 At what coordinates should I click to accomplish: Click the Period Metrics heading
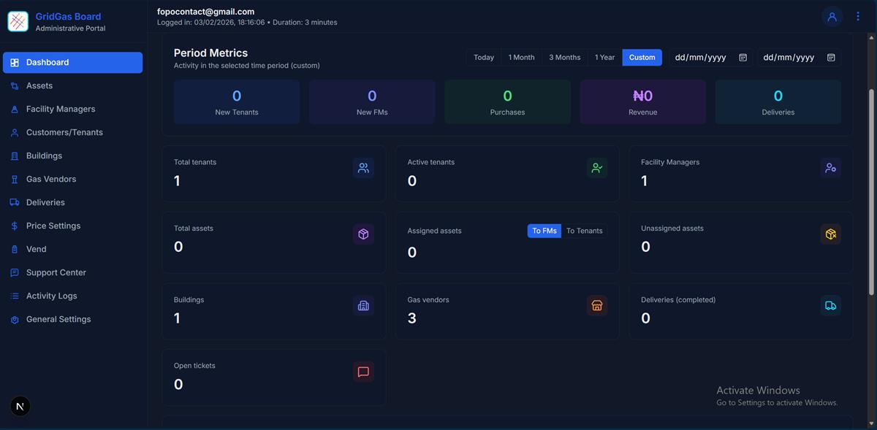210,53
